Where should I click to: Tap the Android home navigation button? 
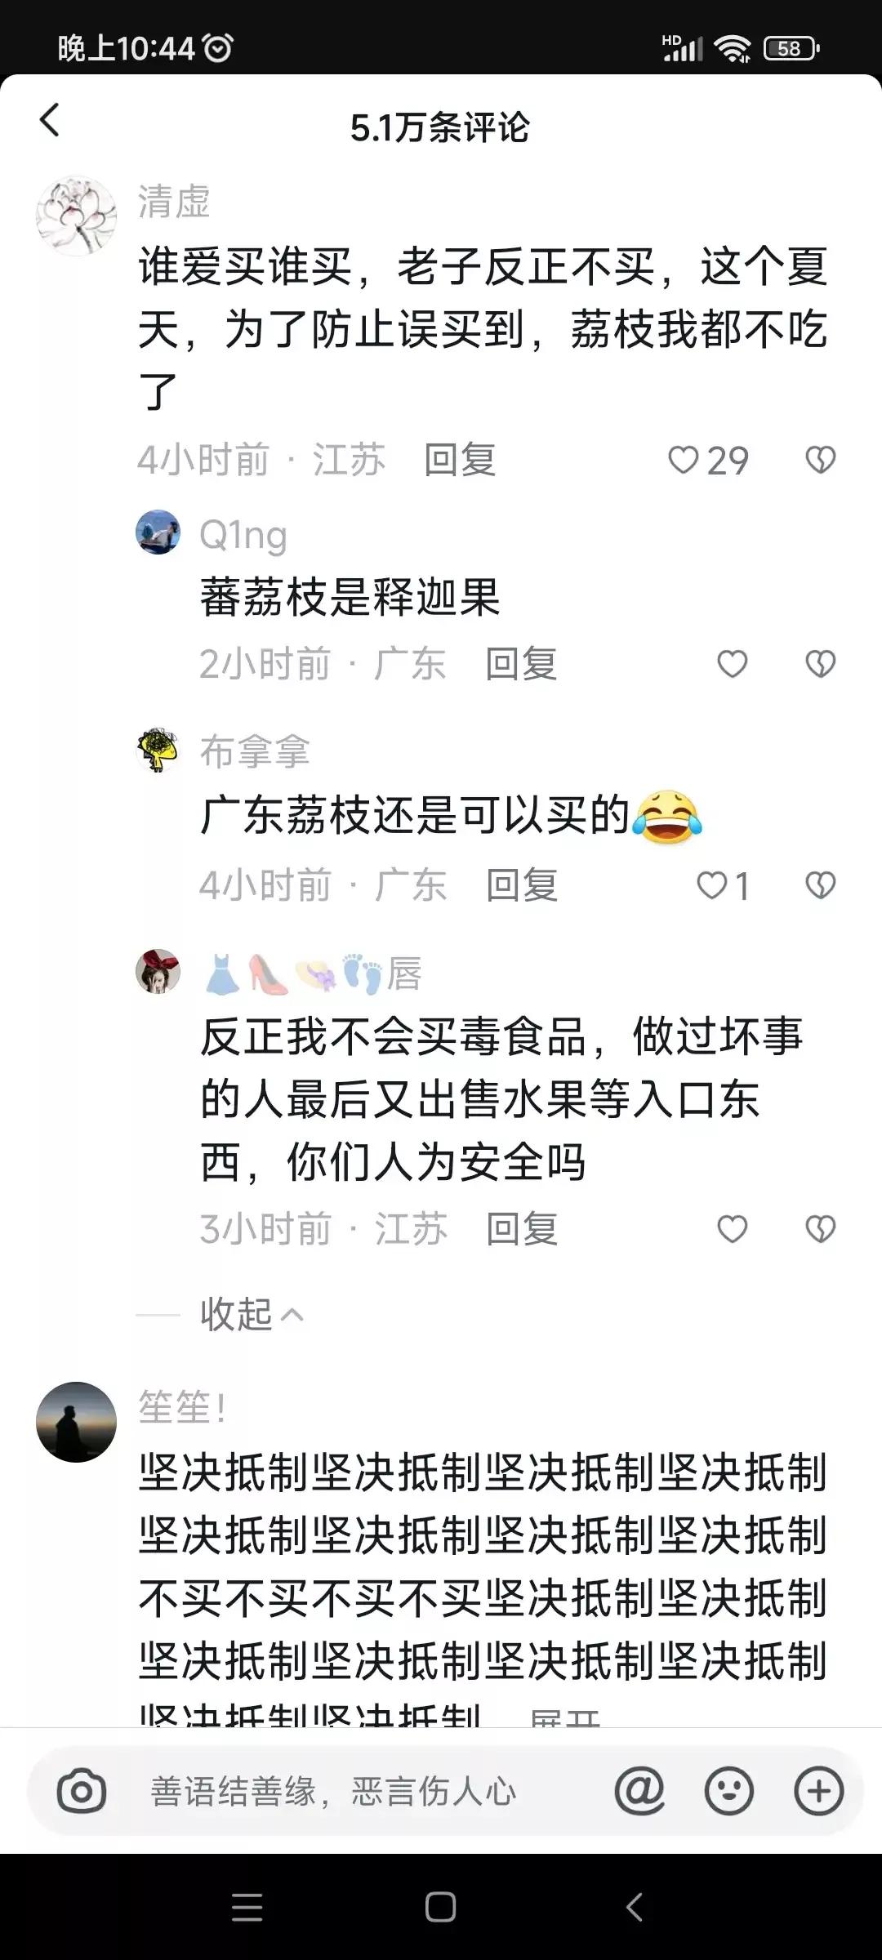[440, 1907]
